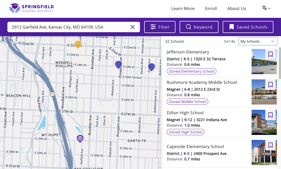Click the school list scrollbar
Image resolution: width=281 pixels, height=169 pixels.
click(x=280, y=63)
